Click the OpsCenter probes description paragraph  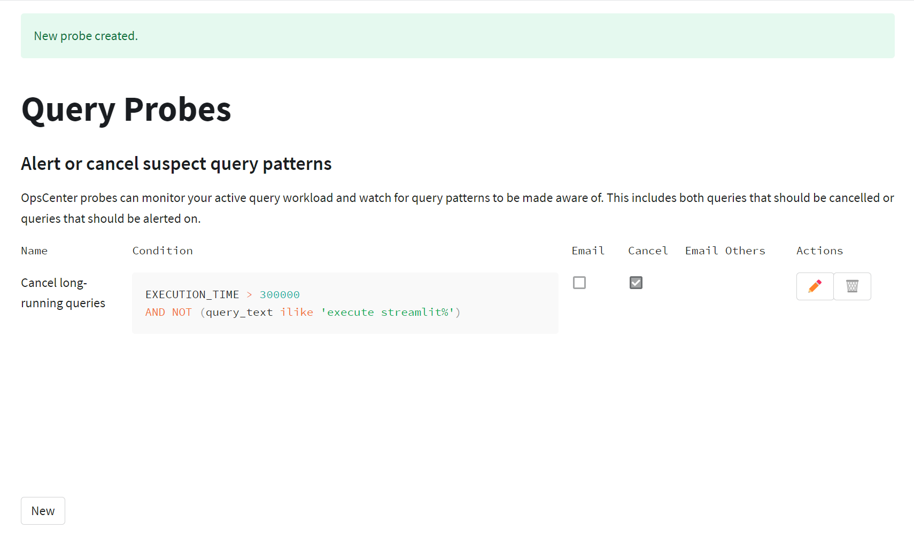[458, 208]
